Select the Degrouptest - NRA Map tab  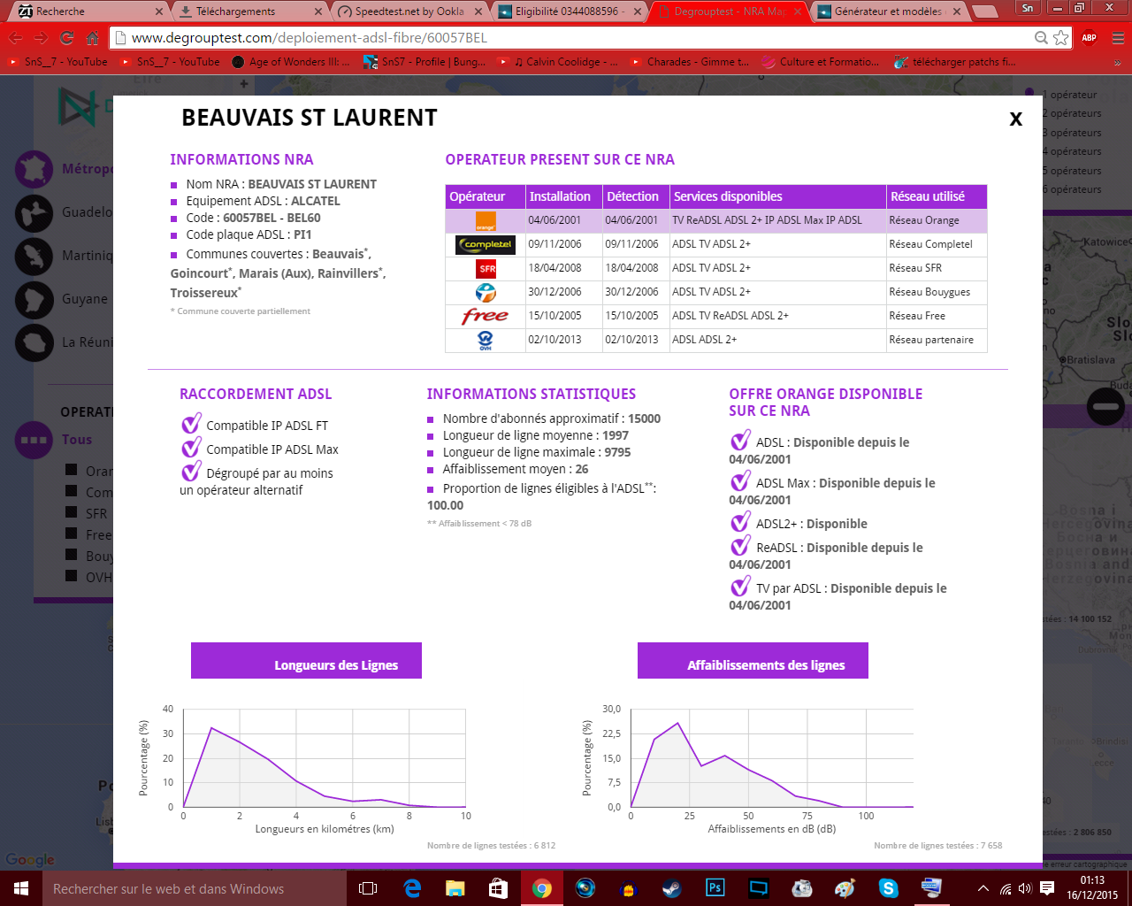(x=730, y=12)
